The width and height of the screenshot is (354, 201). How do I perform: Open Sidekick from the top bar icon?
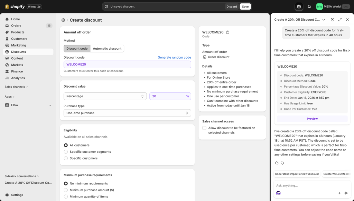pos(298,6)
